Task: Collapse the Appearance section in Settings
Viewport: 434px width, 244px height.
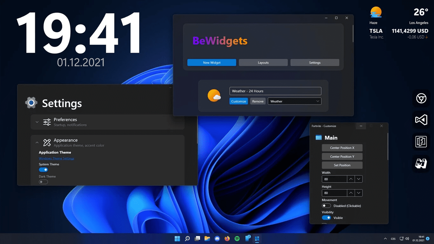Action: (37, 142)
